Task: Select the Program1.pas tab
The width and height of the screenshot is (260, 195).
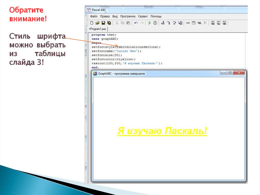Action: (98, 29)
